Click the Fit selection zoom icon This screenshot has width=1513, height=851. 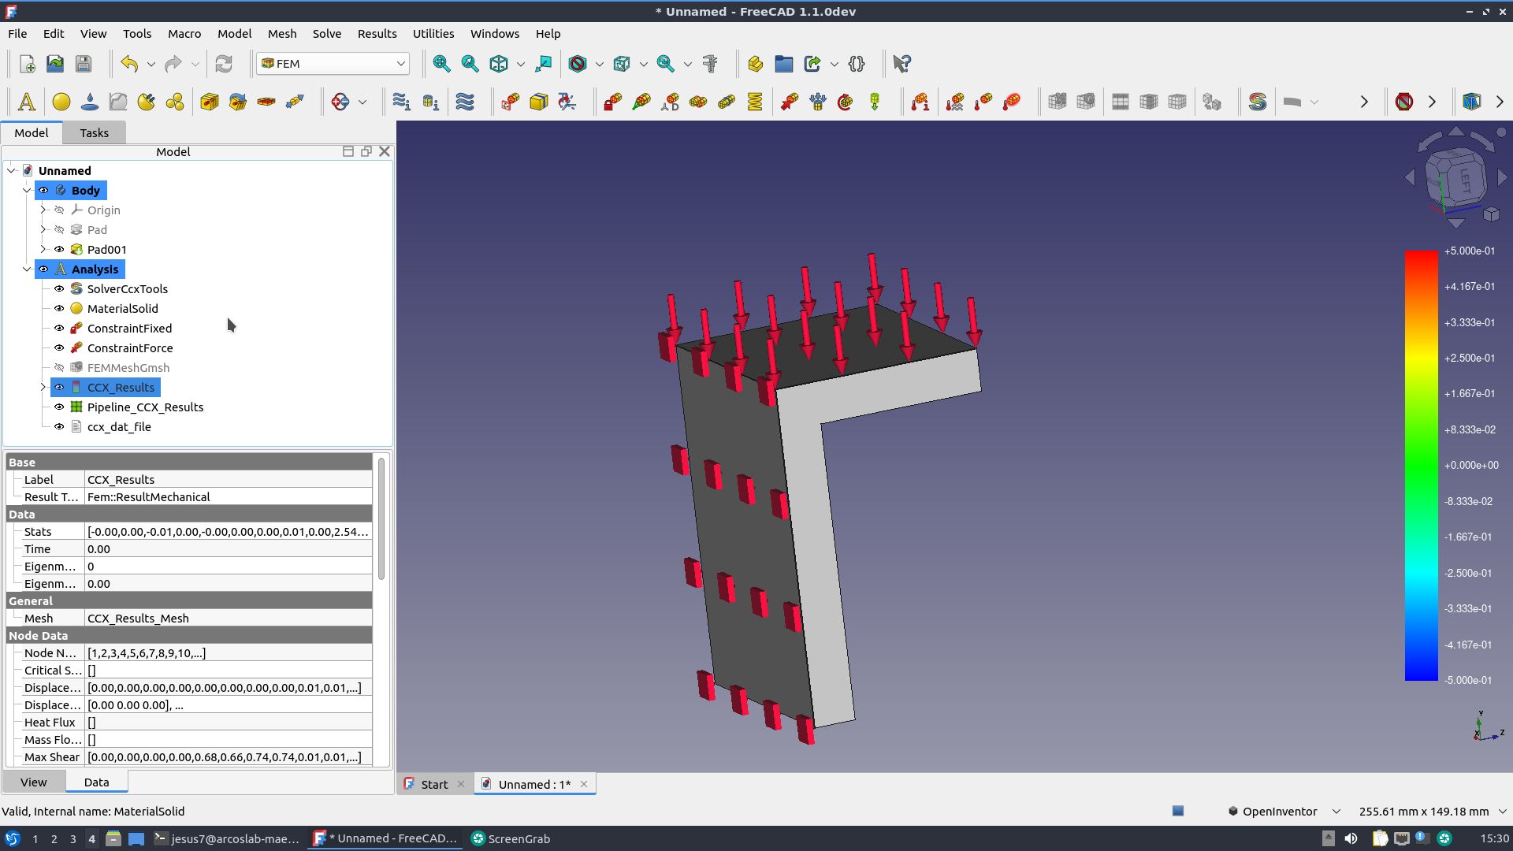point(470,64)
